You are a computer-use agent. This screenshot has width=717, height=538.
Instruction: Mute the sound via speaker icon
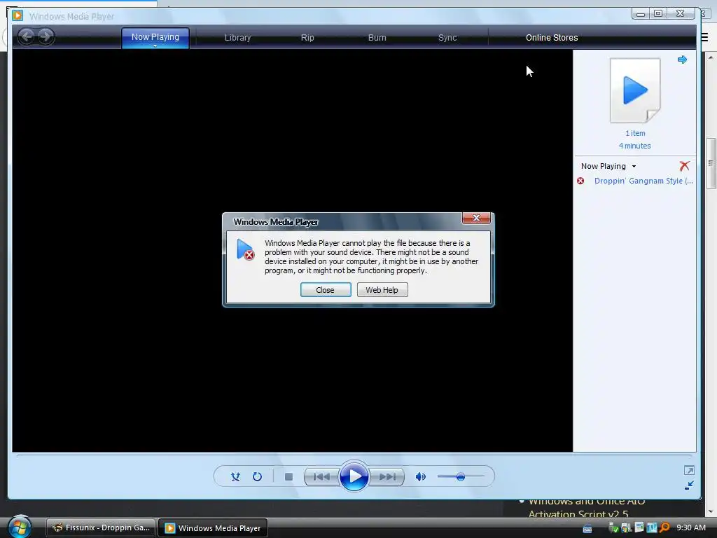420,476
